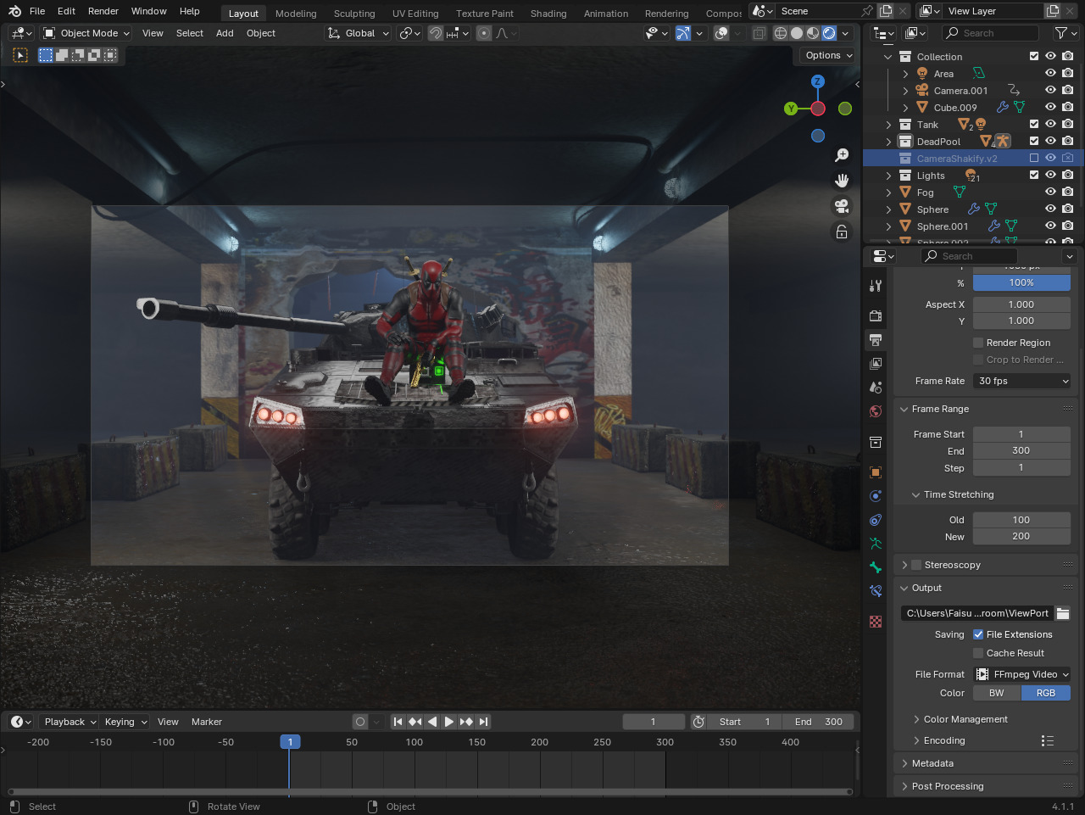
Task: Create a new scene copy icon
Action: [886, 11]
